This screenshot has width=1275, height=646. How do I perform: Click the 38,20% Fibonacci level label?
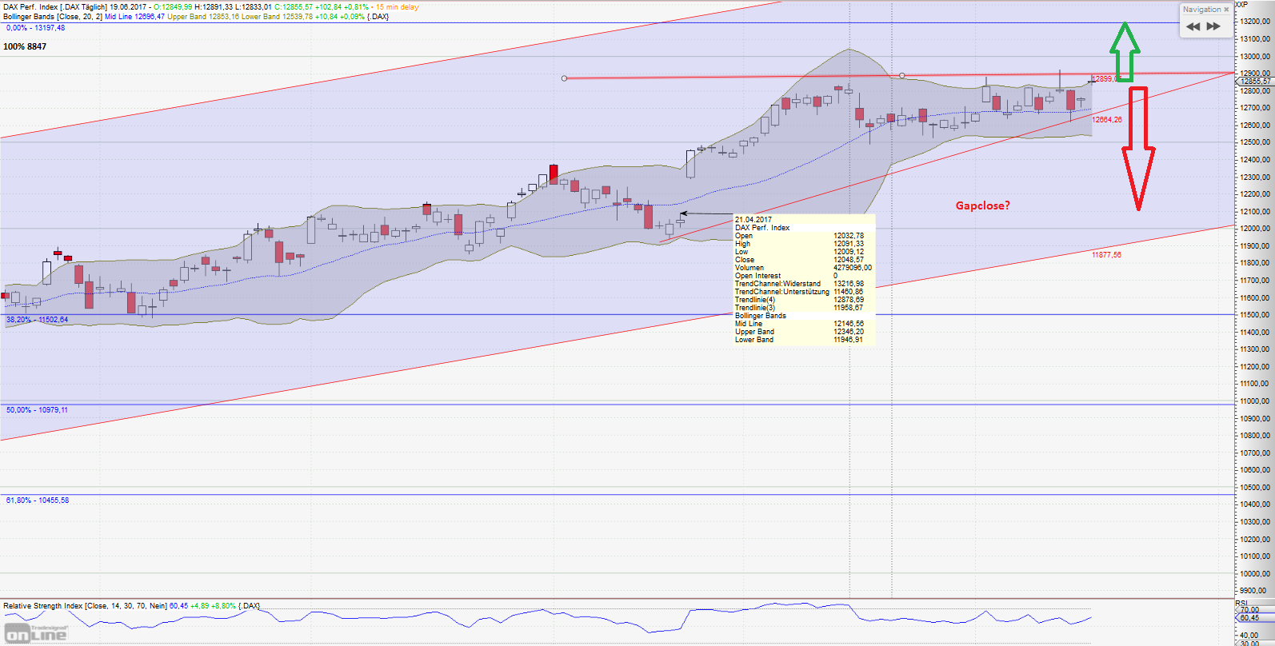point(37,320)
